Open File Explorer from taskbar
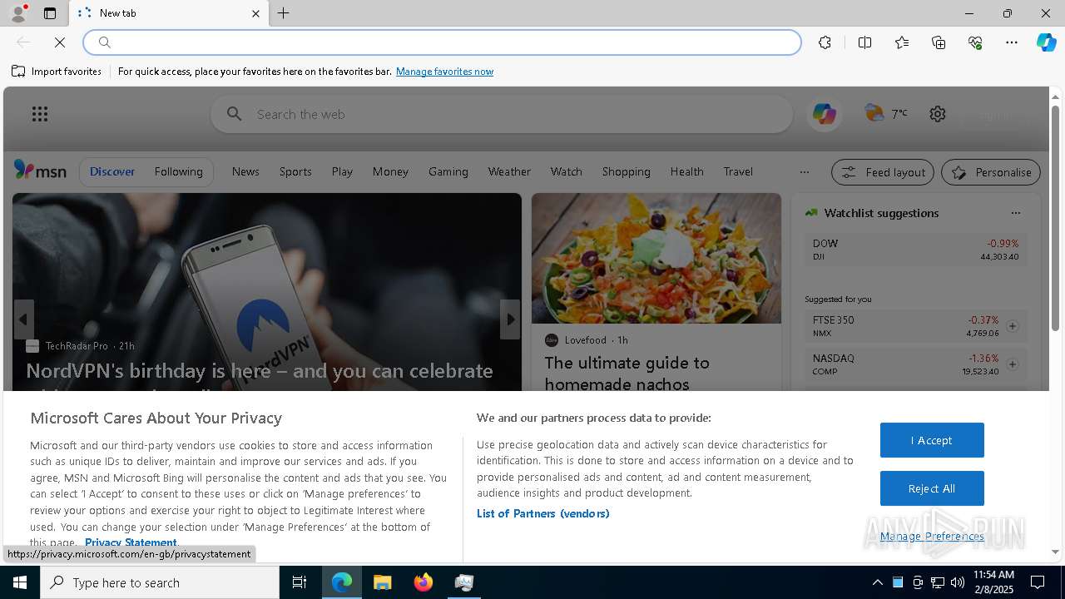Image resolution: width=1065 pixels, height=599 pixels. click(383, 582)
